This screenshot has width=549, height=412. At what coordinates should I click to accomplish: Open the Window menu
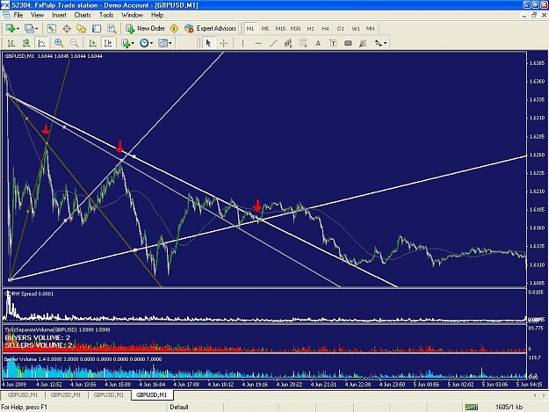point(133,15)
